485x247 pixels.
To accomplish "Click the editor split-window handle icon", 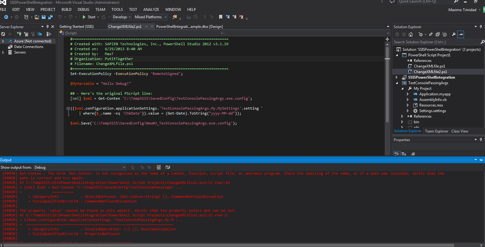I will (x=387, y=39).
